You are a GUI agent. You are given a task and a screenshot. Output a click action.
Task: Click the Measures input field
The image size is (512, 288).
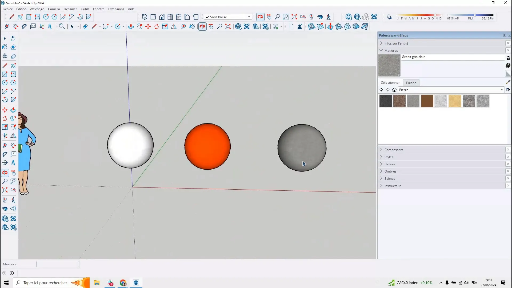(x=57, y=264)
